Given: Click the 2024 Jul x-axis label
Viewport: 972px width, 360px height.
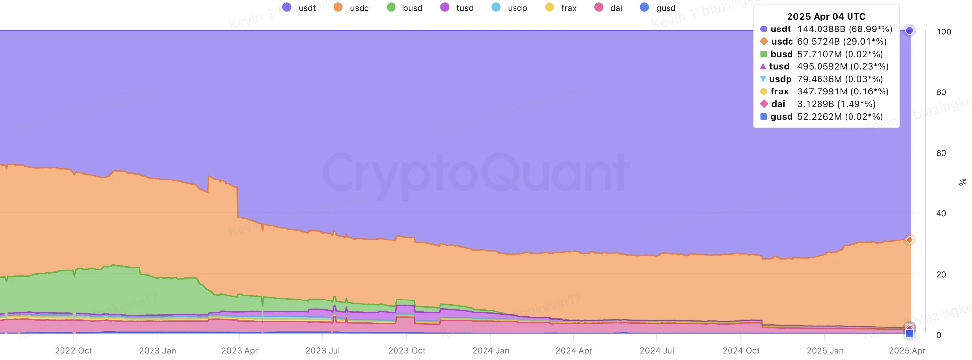Looking at the screenshot, I should click(x=657, y=350).
